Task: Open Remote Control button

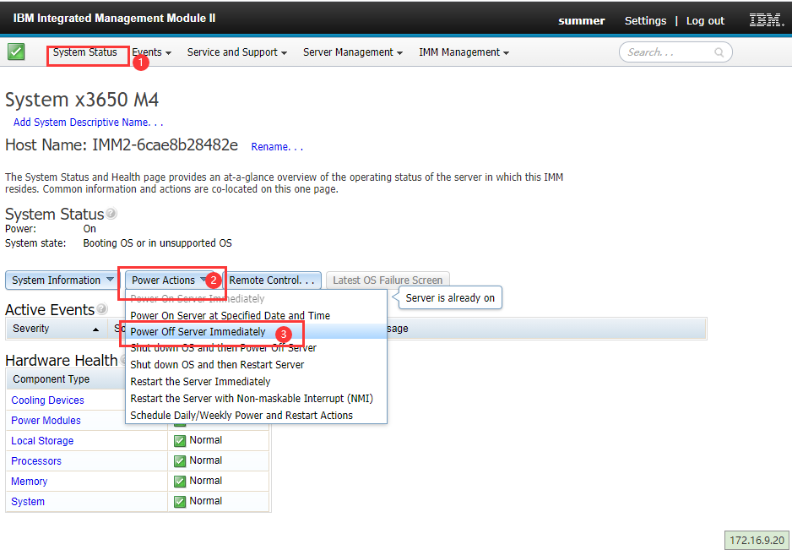Action: [x=272, y=280]
